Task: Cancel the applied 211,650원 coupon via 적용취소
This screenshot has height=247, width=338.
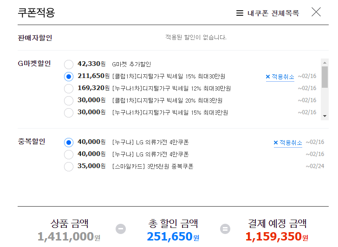Action: (280, 77)
